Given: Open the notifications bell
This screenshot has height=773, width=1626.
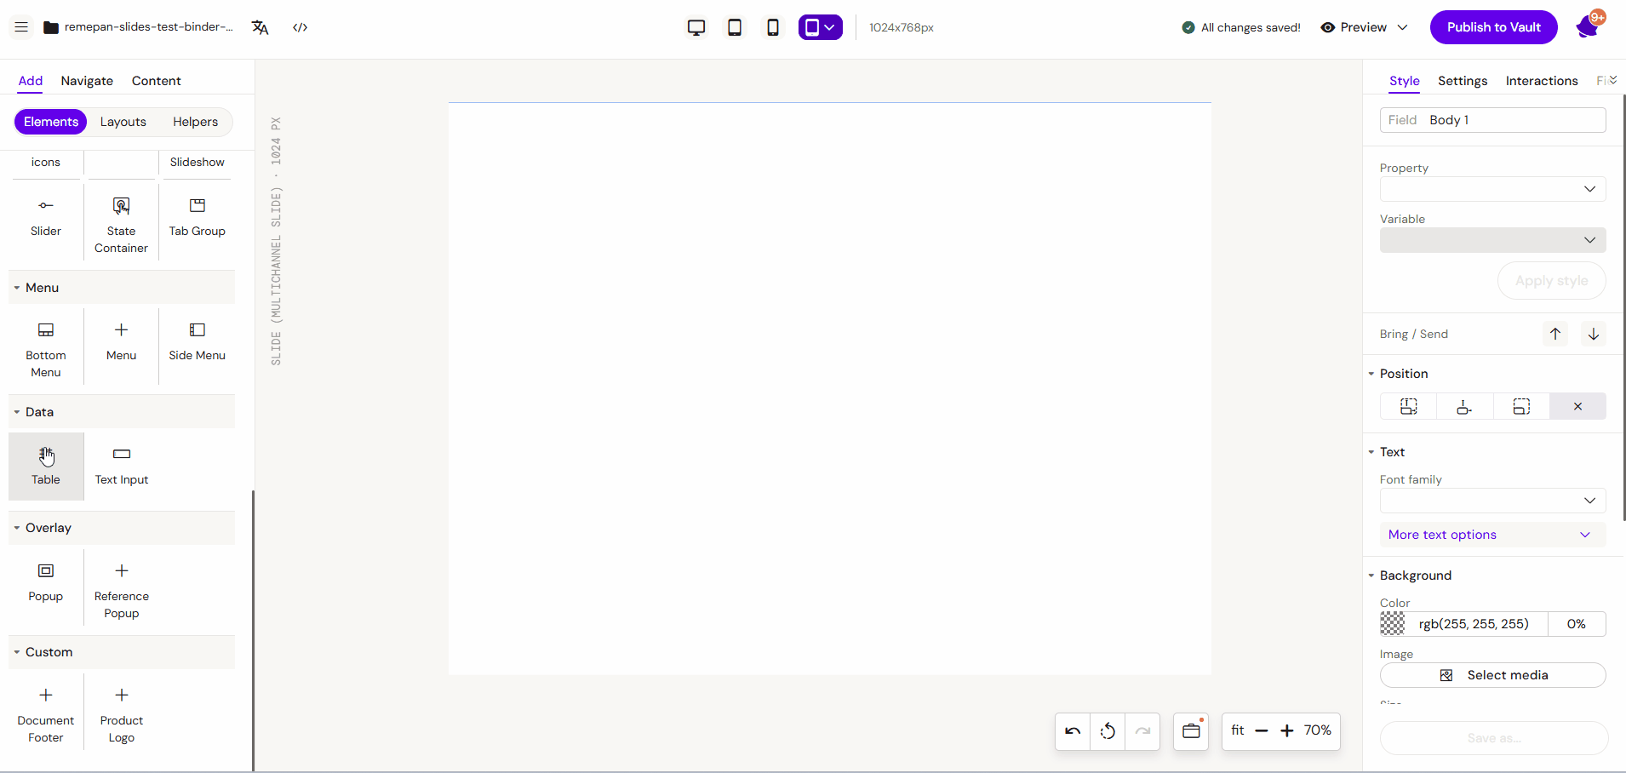Looking at the screenshot, I should point(1588,27).
